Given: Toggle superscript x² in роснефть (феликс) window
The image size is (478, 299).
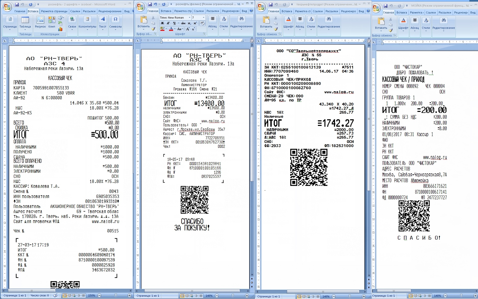Looking at the screenshot, I should pos(195,23).
